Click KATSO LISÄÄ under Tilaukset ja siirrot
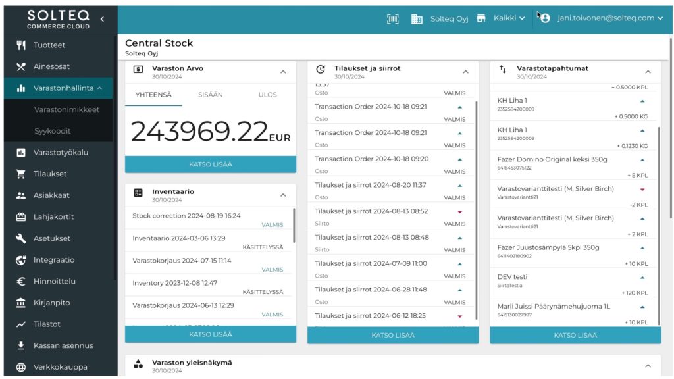The height and width of the screenshot is (379, 674). (x=393, y=335)
